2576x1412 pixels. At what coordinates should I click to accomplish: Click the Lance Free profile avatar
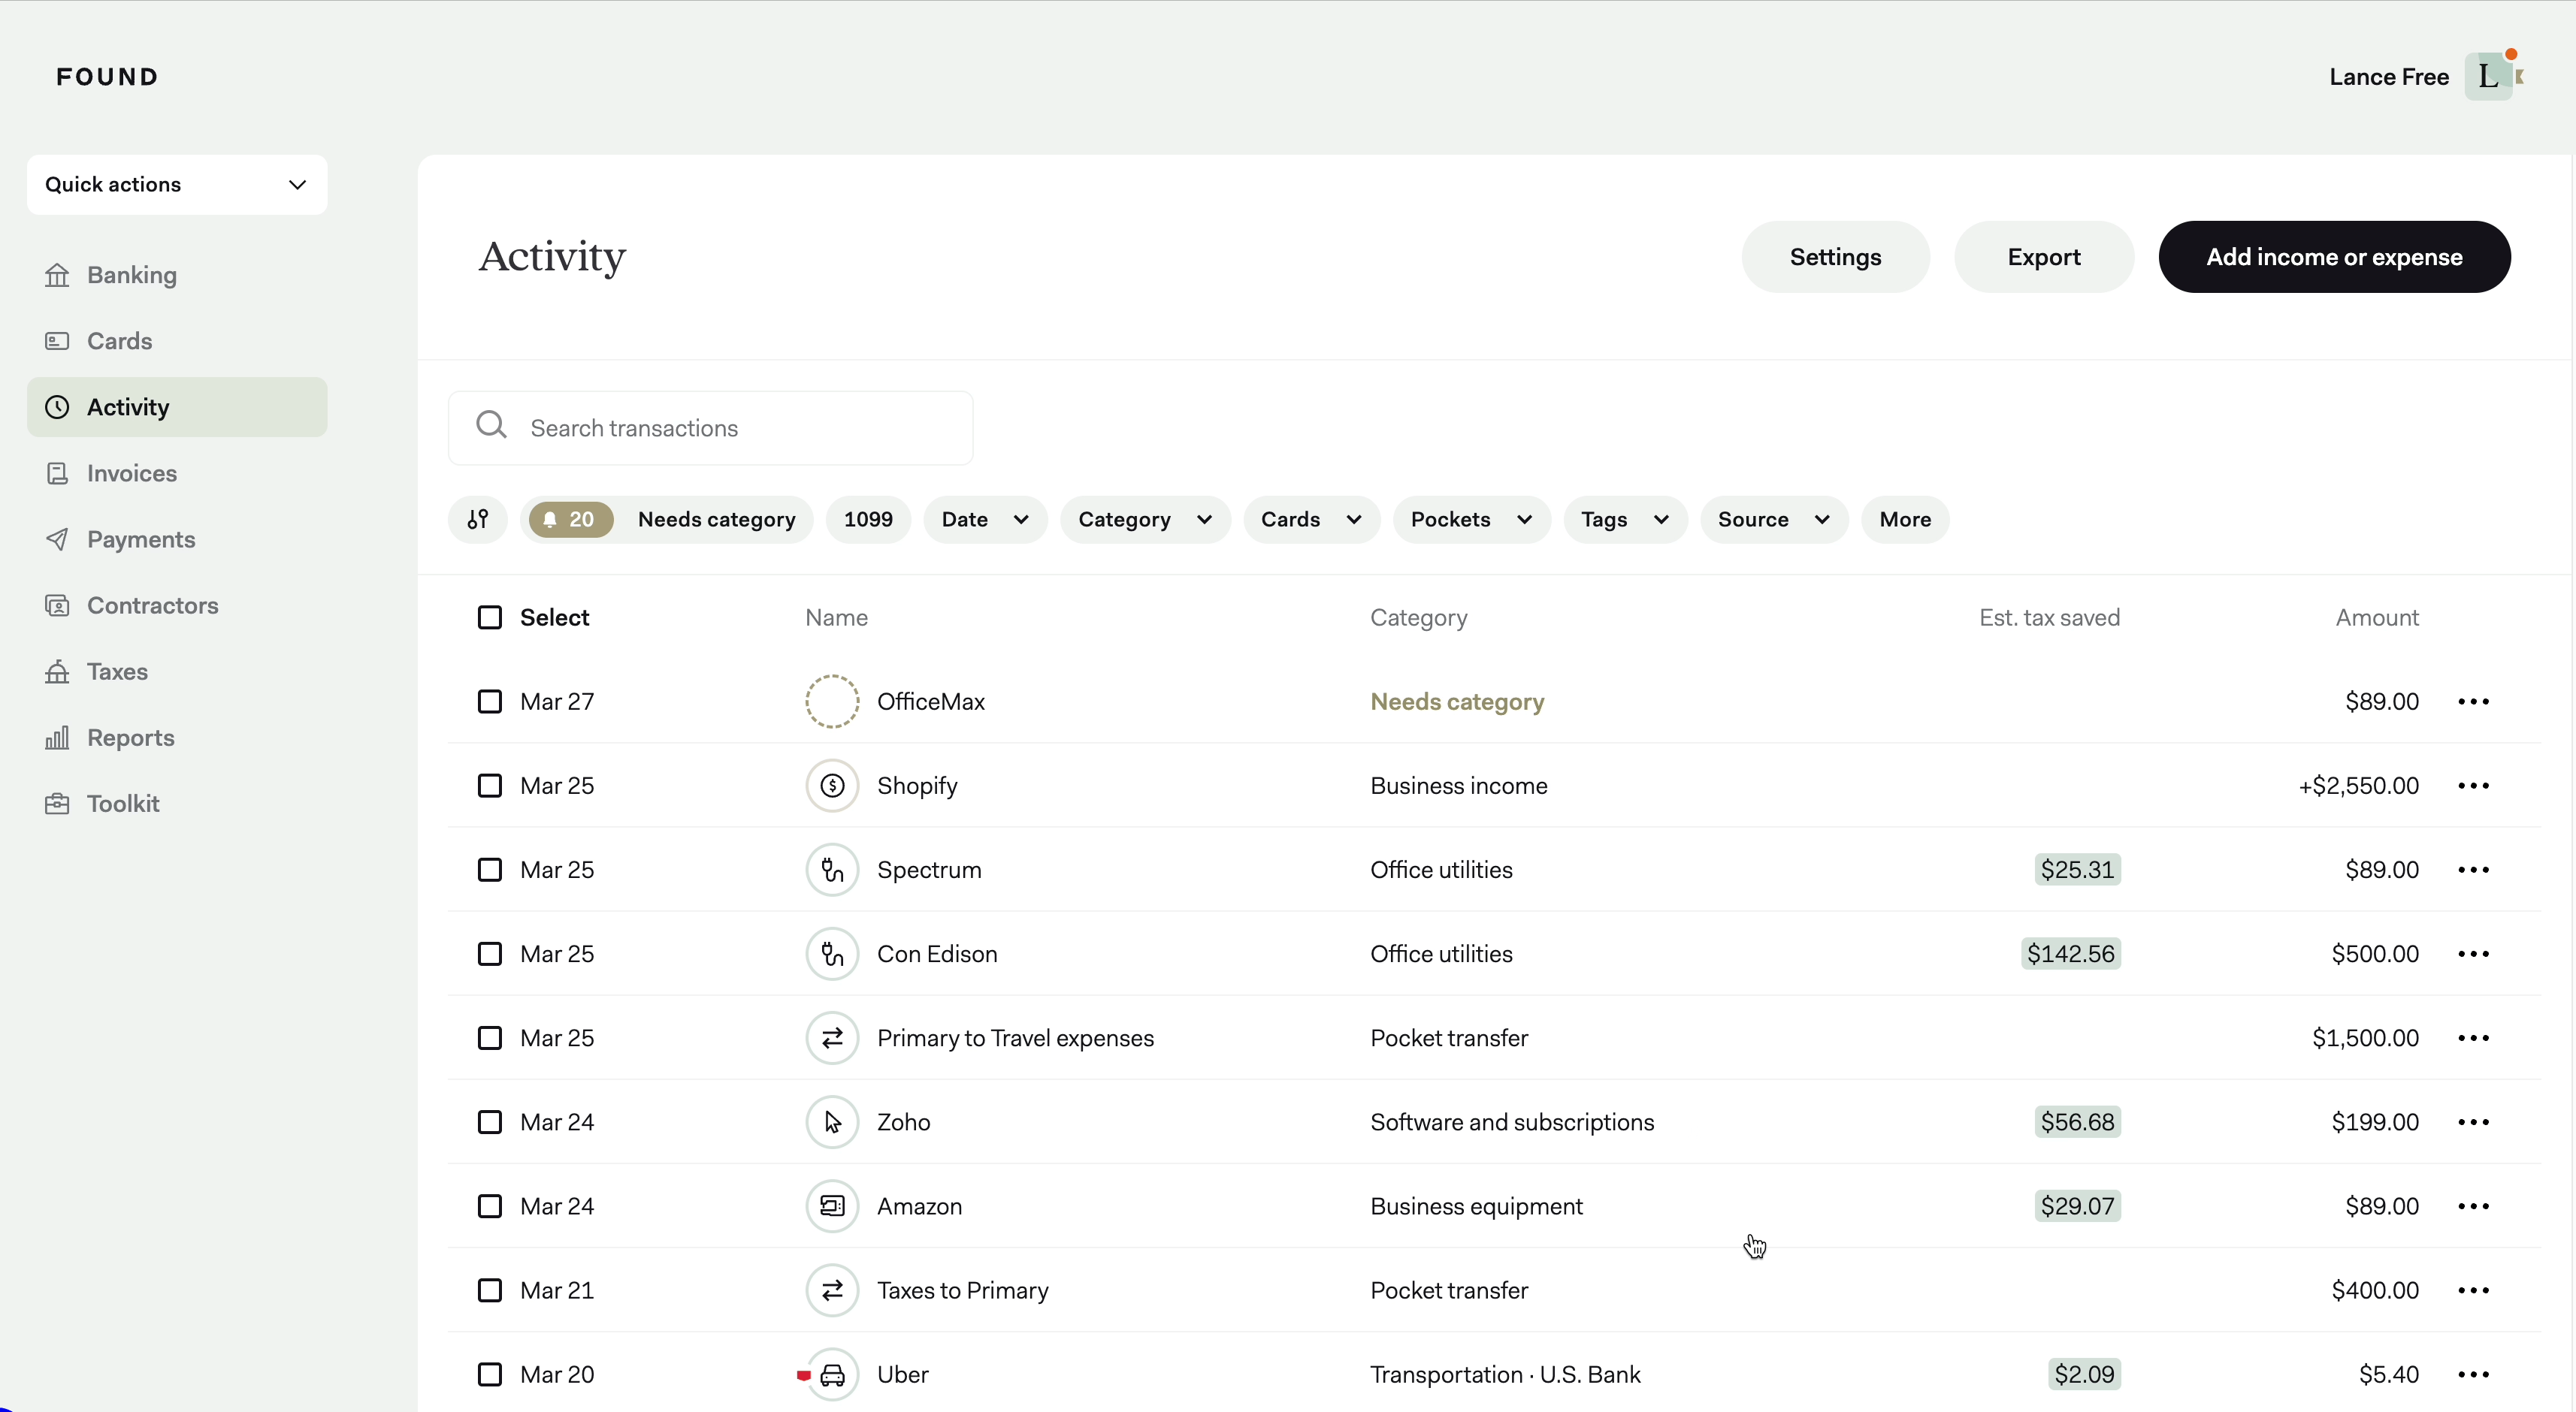[x=2490, y=77]
